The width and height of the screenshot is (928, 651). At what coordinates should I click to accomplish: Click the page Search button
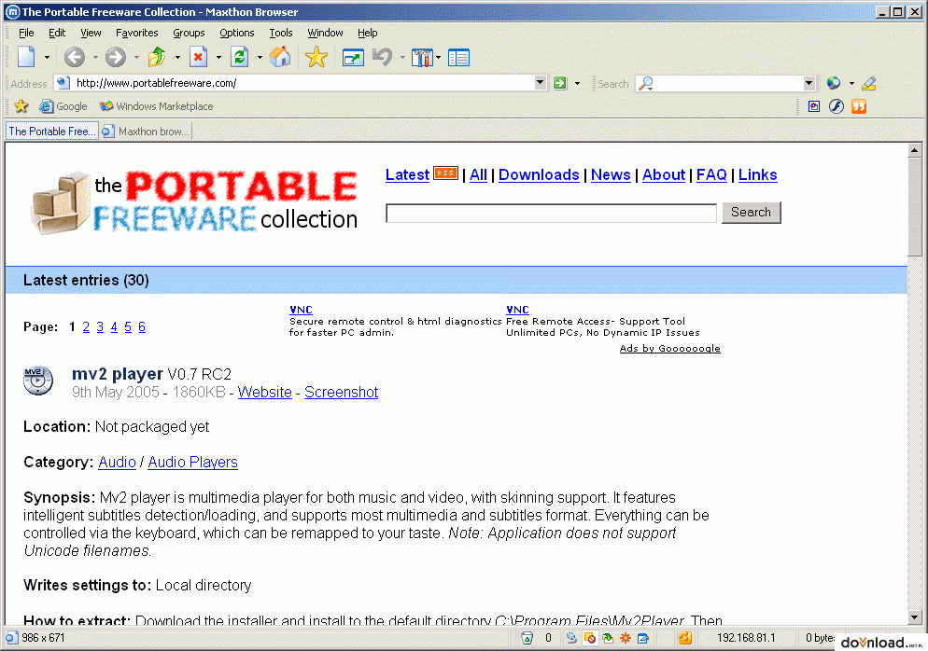click(x=751, y=213)
